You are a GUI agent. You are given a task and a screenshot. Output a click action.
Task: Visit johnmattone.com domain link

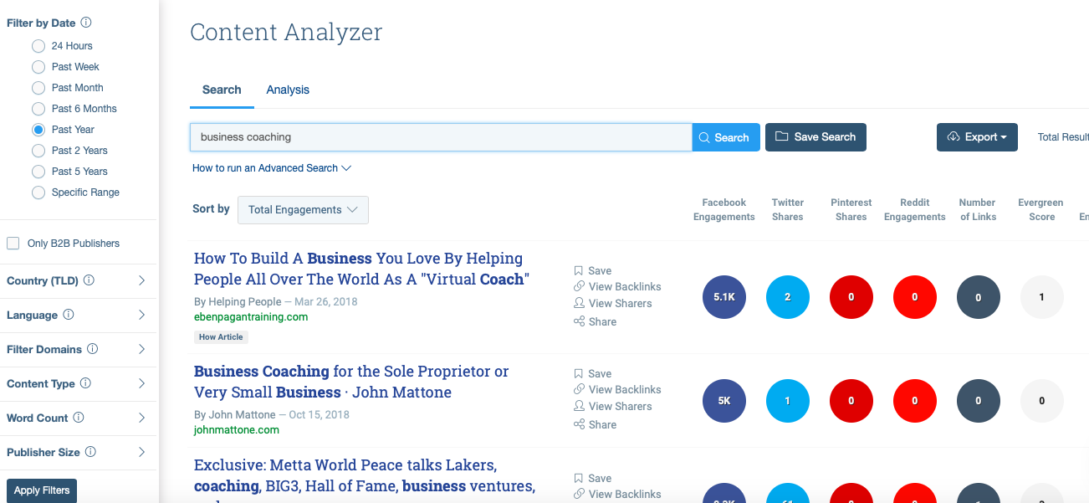(x=237, y=430)
